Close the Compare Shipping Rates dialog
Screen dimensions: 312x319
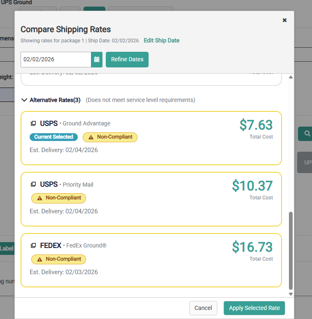tap(284, 20)
